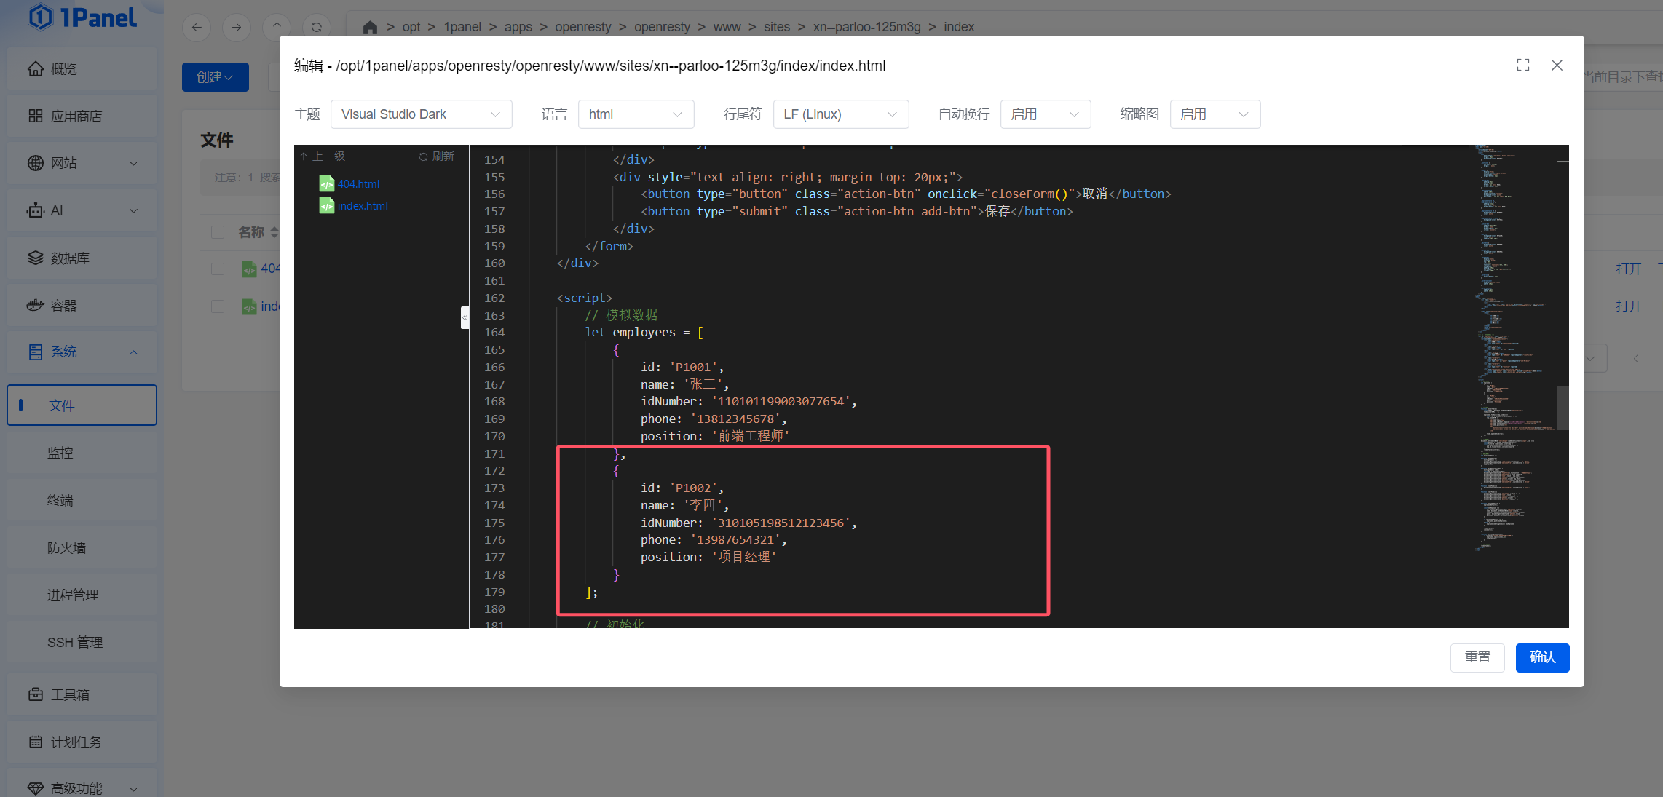Image resolution: width=1663 pixels, height=797 pixels.
Task: Expand the 高级功能 sidebar menu
Action: [82, 788]
